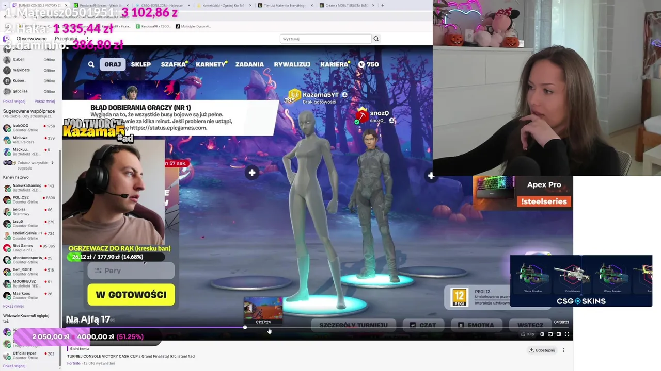
Task: Open the RYWALIZUJ lobby tab
Action: [x=292, y=64]
